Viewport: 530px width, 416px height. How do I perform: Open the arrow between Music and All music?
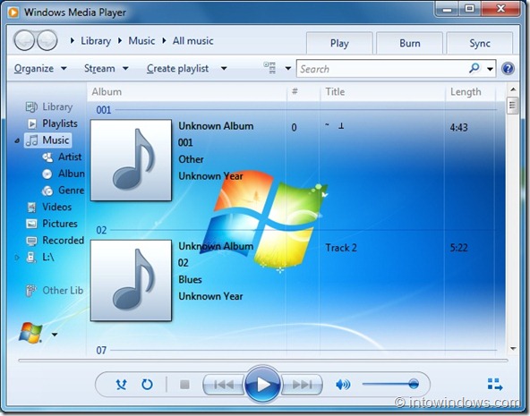[164, 41]
